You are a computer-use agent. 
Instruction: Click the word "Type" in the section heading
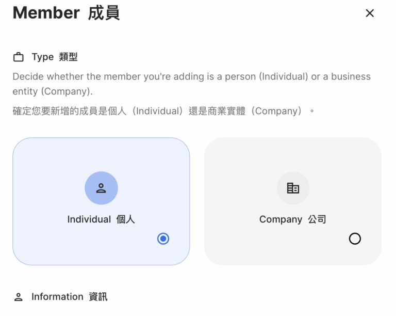[x=43, y=57]
